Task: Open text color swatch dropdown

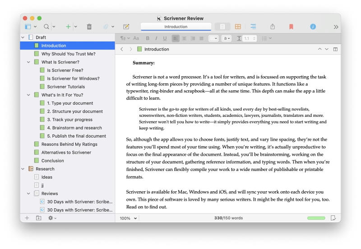Action: pos(213,38)
